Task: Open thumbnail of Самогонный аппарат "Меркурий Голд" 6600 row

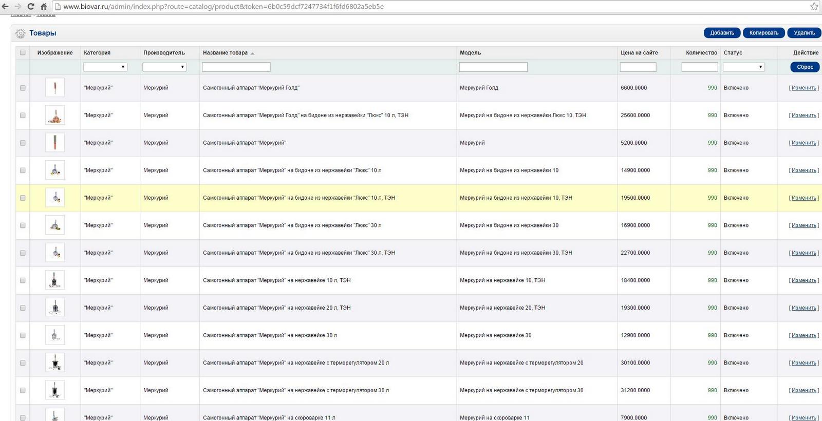Action: click(55, 87)
